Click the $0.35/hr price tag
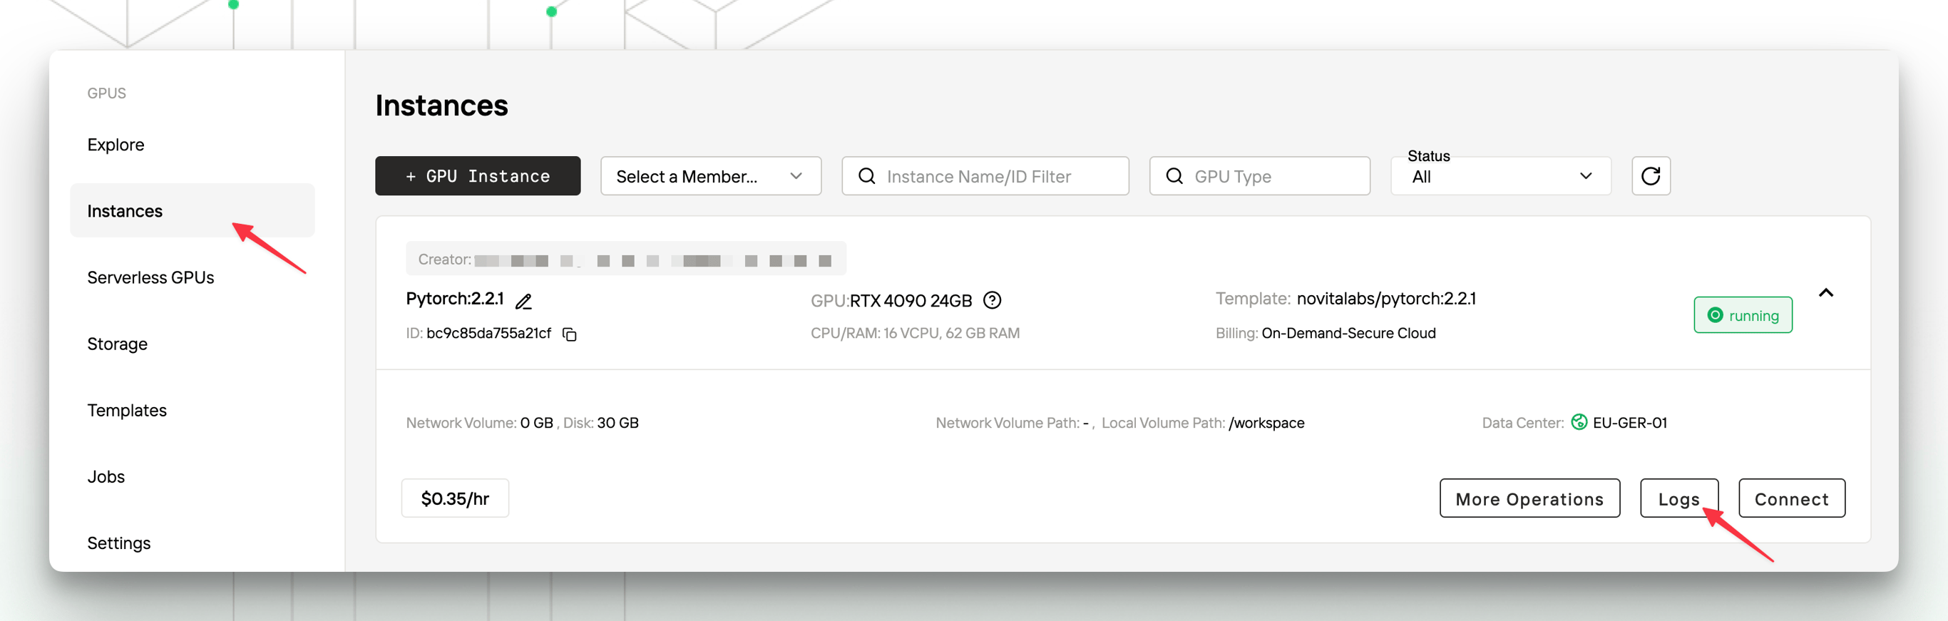 (x=455, y=498)
